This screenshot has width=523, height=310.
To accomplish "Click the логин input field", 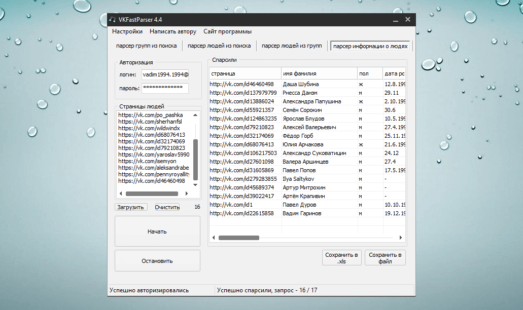I will click(x=165, y=74).
